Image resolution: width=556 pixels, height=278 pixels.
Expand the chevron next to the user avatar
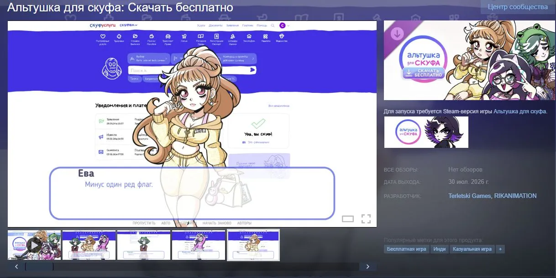pyautogui.click(x=288, y=25)
